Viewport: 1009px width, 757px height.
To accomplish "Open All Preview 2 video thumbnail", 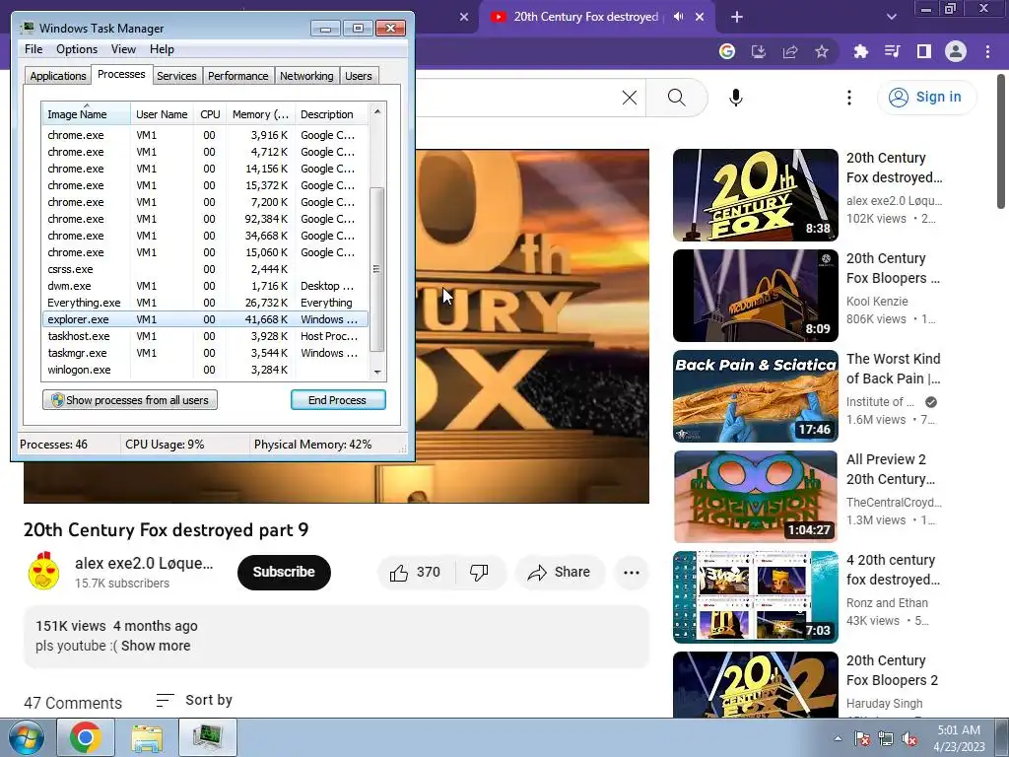I will pos(756,497).
